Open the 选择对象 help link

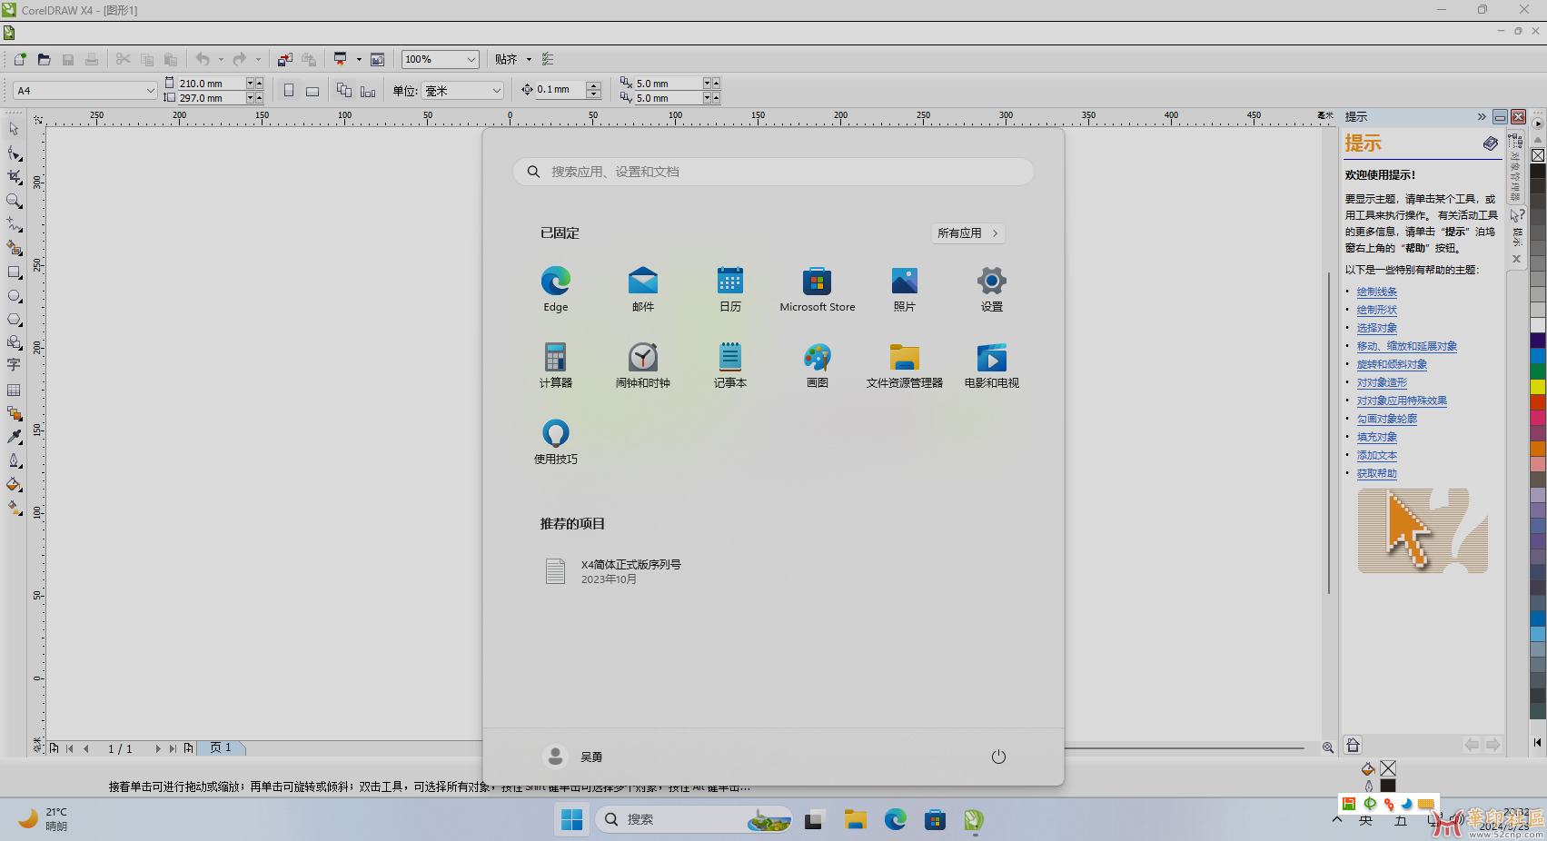coord(1377,328)
